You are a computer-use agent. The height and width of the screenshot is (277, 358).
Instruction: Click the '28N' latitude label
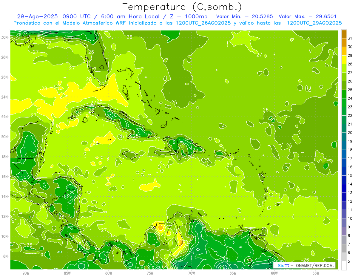tap(5, 57)
